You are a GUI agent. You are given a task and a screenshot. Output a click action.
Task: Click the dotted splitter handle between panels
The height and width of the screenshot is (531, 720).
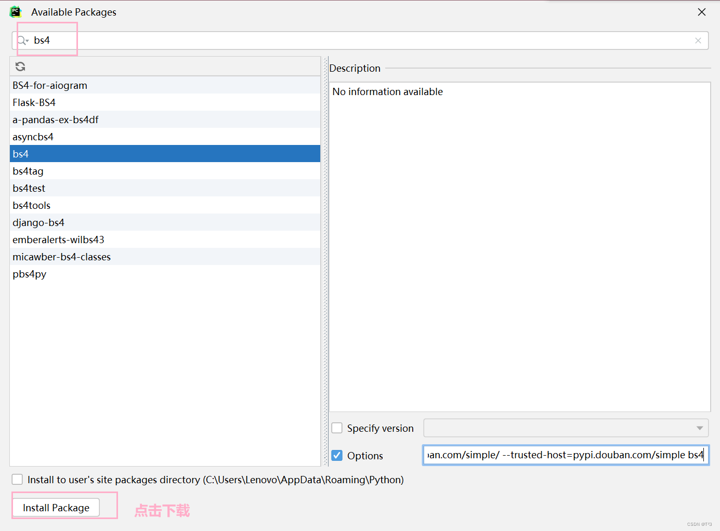325,261
